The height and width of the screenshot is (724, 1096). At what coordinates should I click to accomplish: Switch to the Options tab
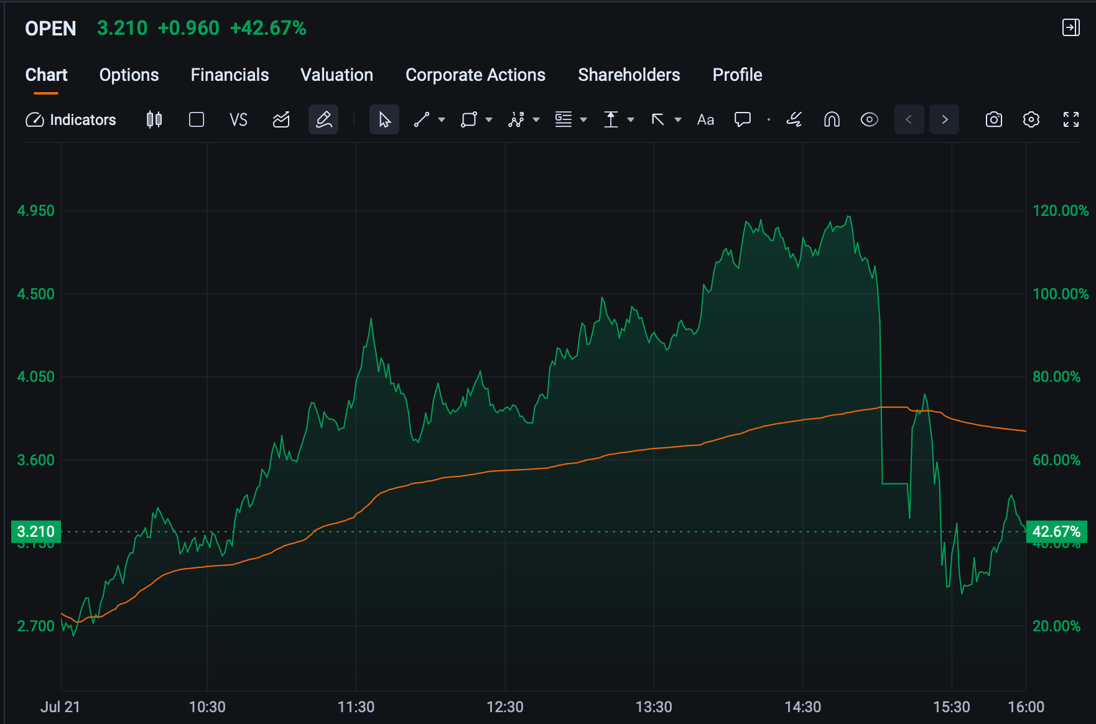[129, 75]
